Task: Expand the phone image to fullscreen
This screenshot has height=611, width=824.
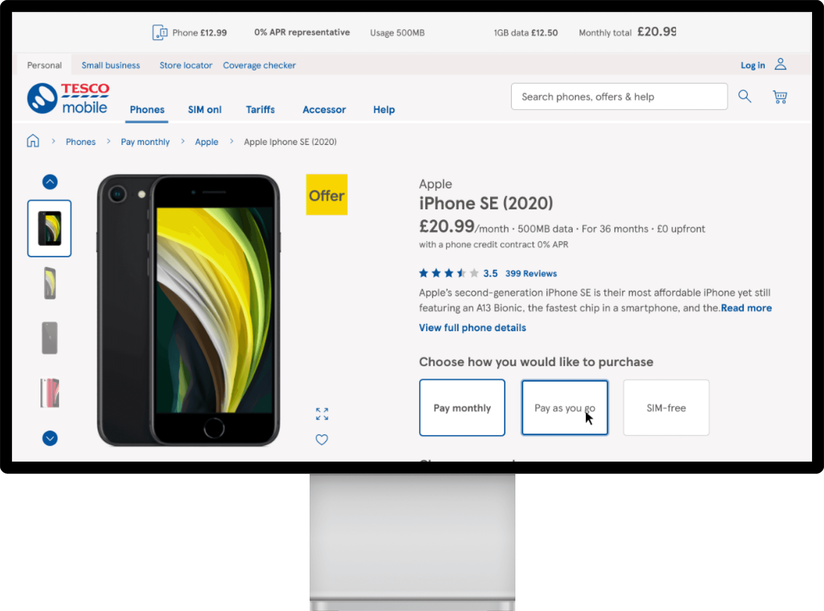Action: pos(322,414)
